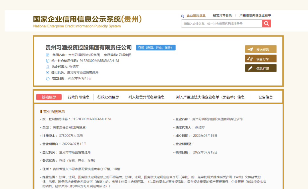Click the location pin icon beside 登记机关
308x189 pixels.
point(48,73)
